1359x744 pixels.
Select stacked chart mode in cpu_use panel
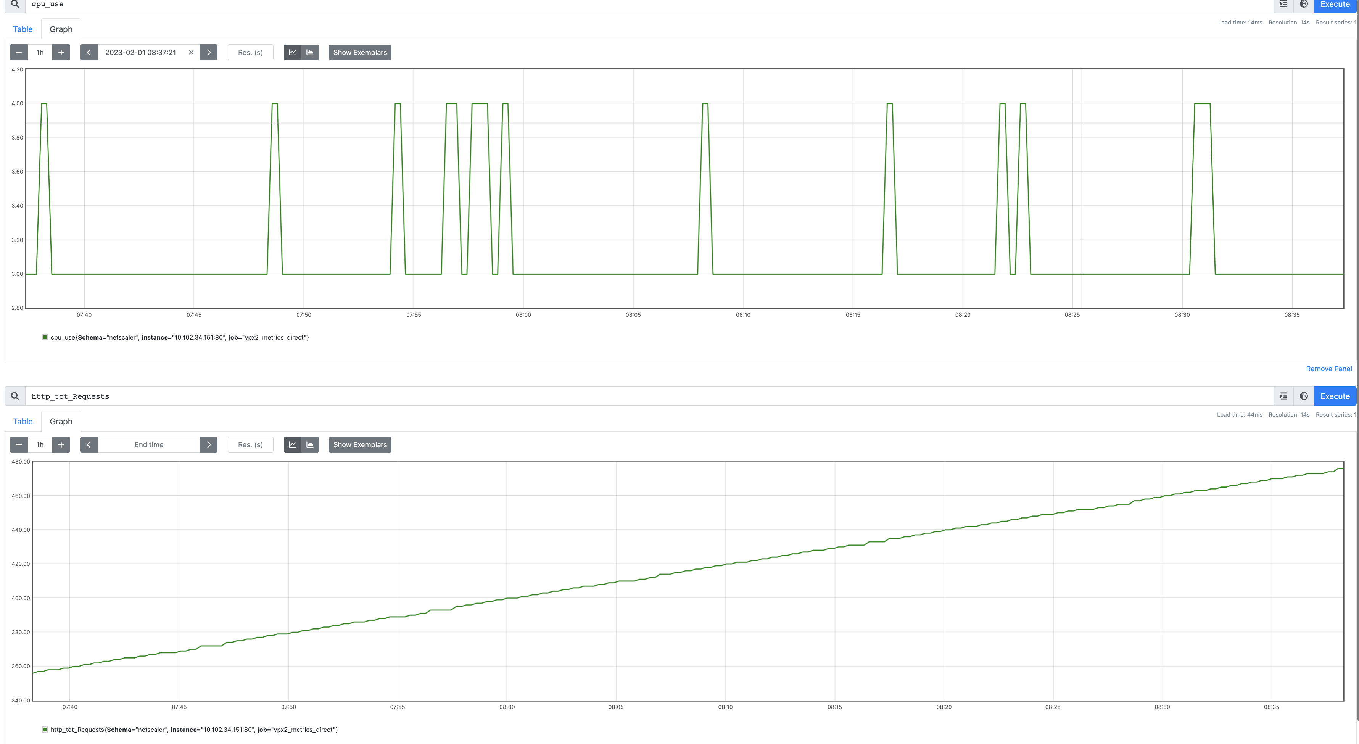pyautogui.click(x=310, y=52)
